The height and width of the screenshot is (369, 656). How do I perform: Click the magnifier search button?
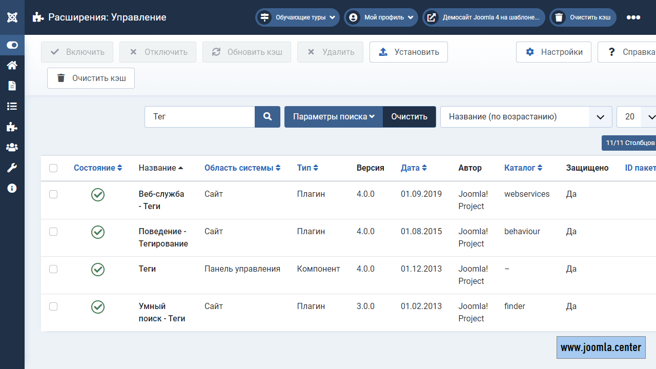click(x=268, y=117)
